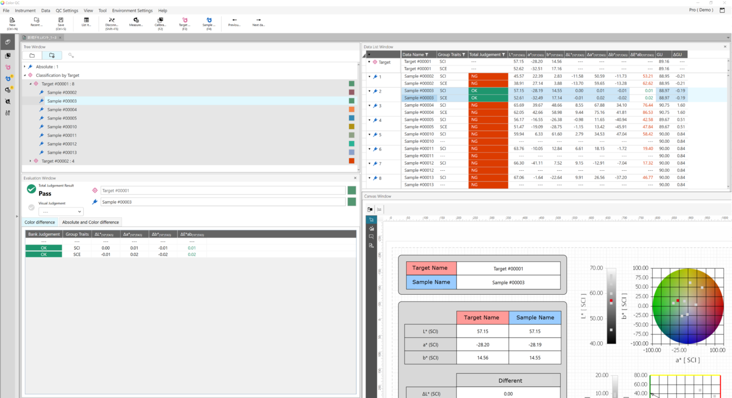The height and width of the screenshot is (398, 732).
Task: Disconnect the instrument via the Disconnect icon
Action: (111, 21)
